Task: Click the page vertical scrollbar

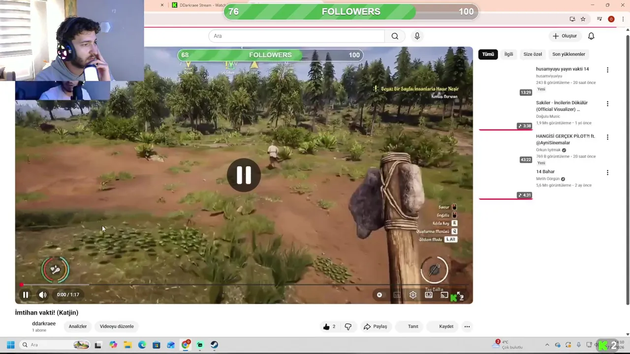Action: click(628, 170)
